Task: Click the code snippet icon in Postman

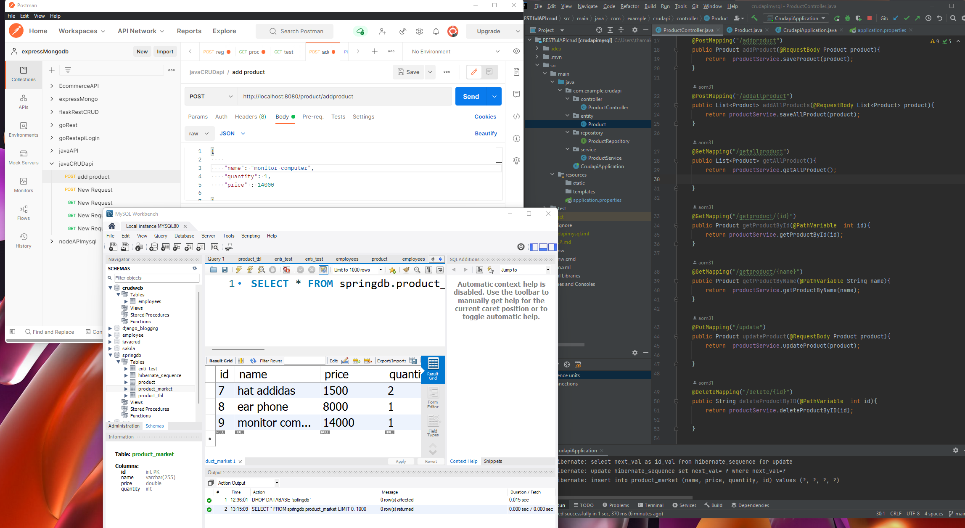Action: pos(516,116)
